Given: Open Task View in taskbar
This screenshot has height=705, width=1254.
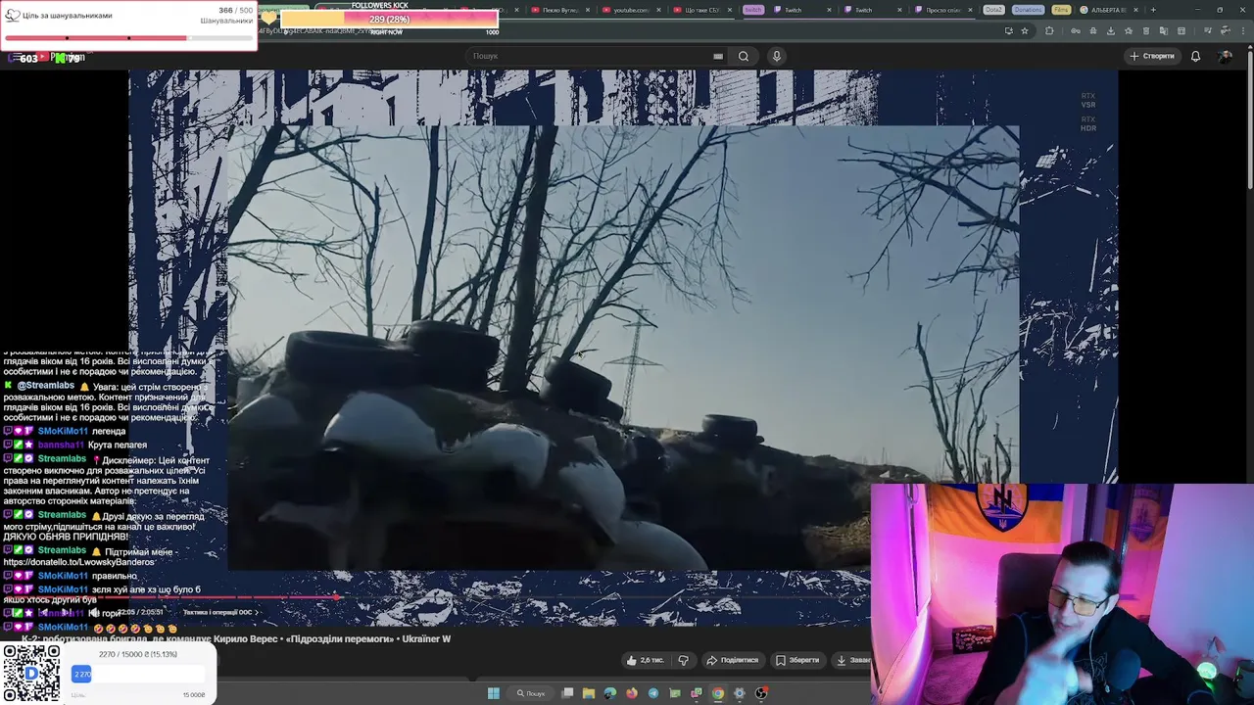Looking at the screenshot, I should click(x=567, y=693).
